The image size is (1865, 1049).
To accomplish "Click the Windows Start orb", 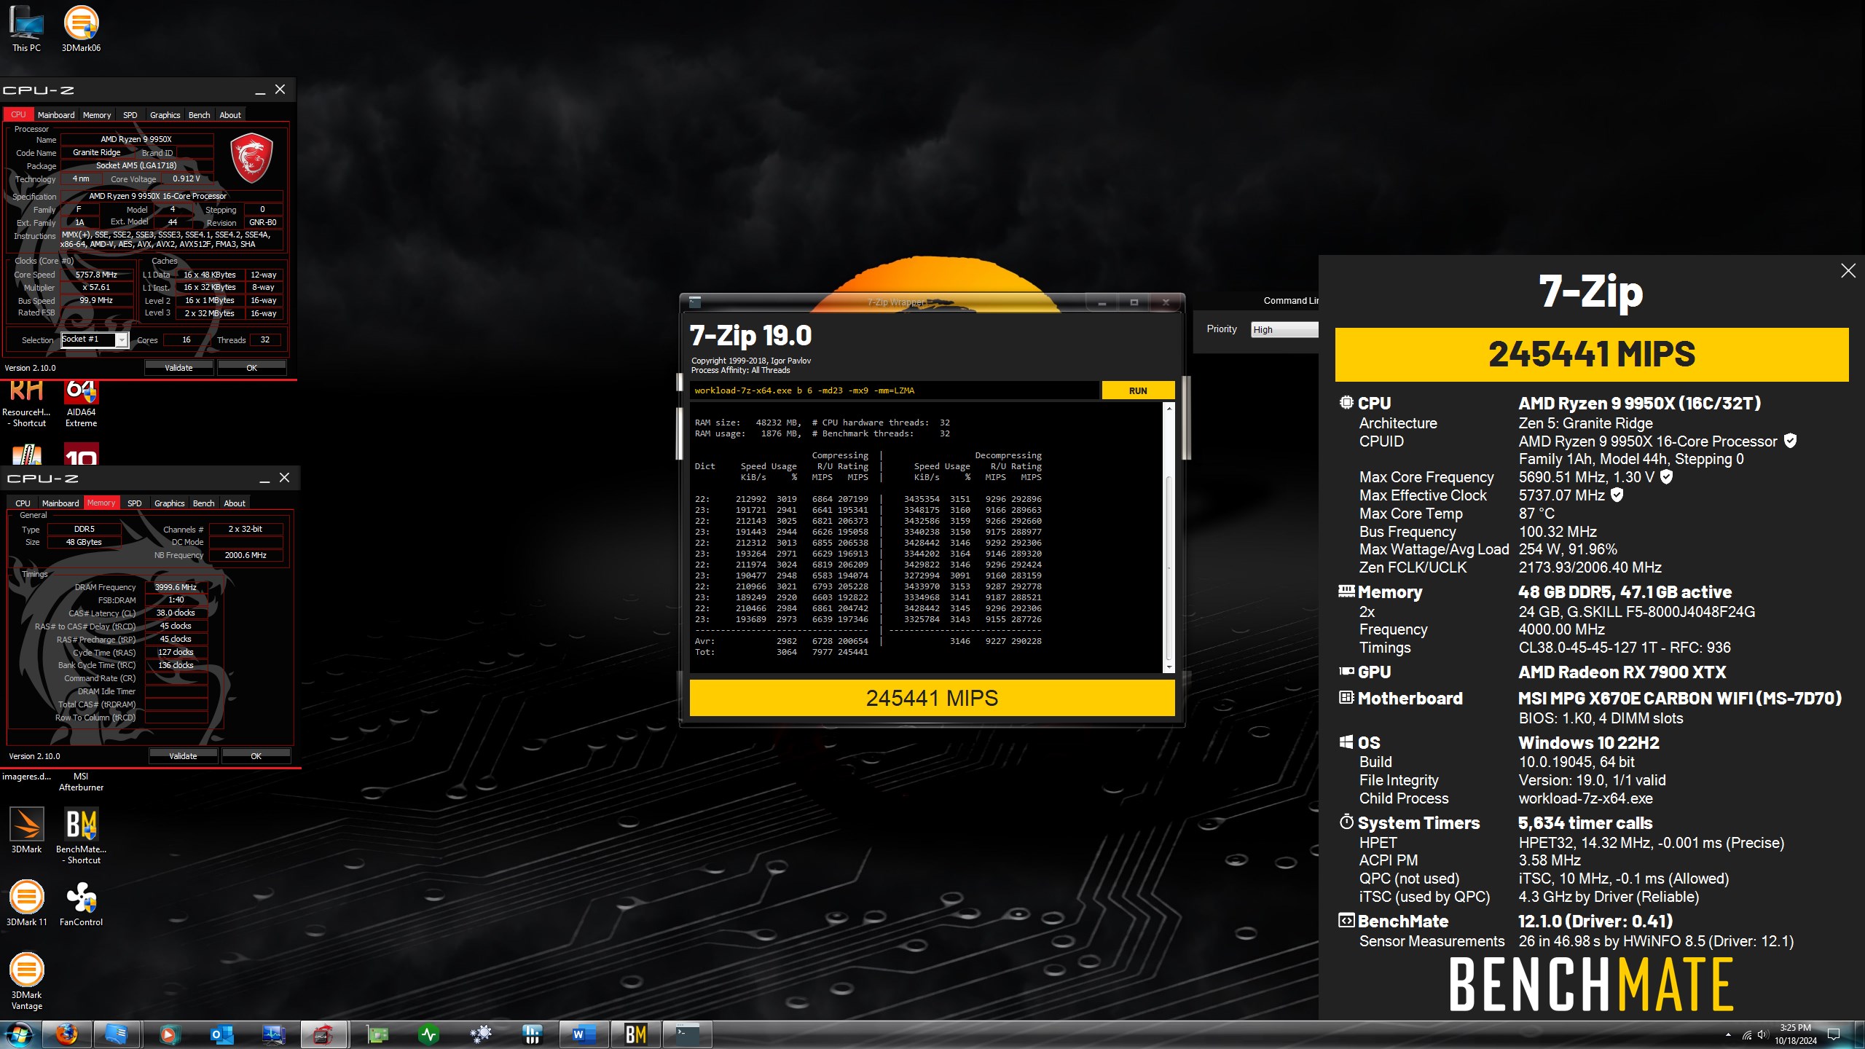I will [x=18, y=1034].
